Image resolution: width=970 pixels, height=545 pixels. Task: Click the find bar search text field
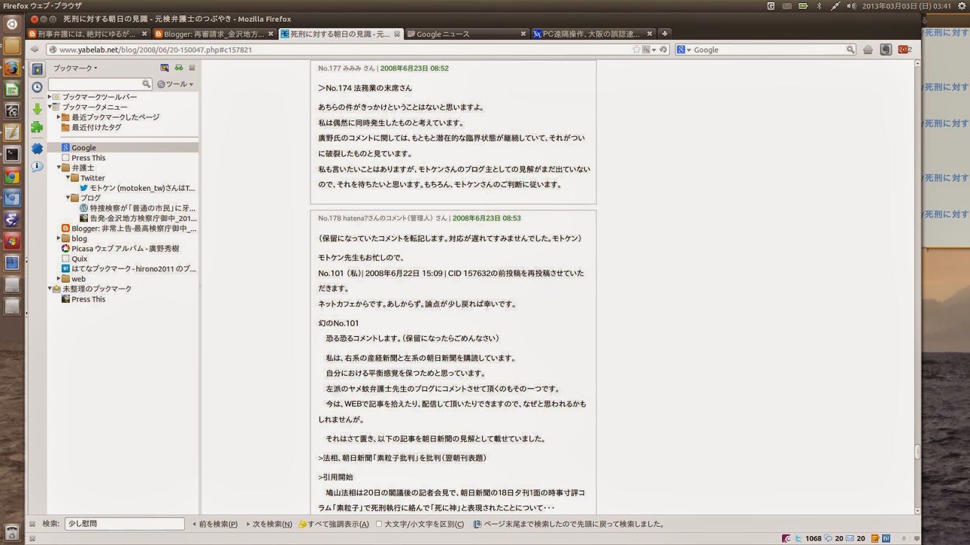[124, 524]
